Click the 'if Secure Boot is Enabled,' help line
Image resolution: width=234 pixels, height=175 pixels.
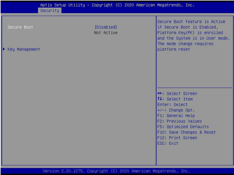188,27
